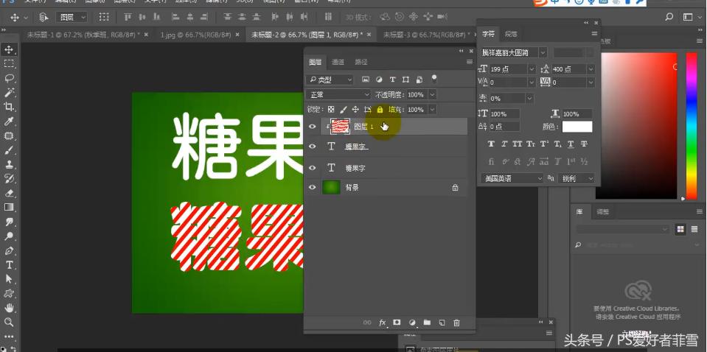Select the Hand tool
This screenshot has height=352, width=707.
click(9, 308)
